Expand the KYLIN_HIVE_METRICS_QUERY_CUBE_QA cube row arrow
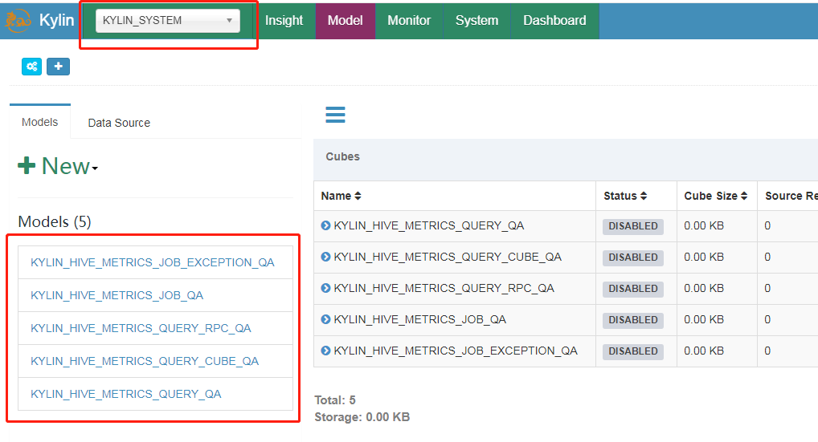The width and height of the screenshot is (818, 442). coord(325,257)
